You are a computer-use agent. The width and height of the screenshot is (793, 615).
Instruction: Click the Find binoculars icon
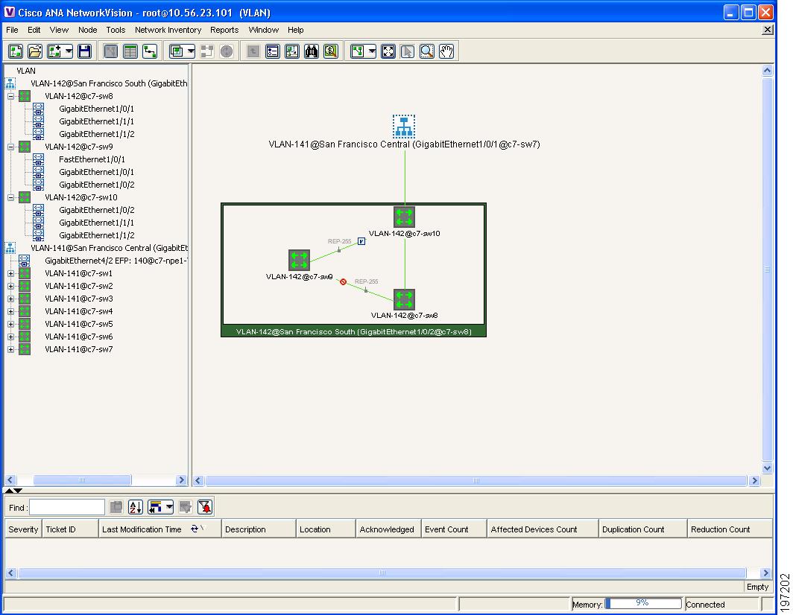(311, 51)
